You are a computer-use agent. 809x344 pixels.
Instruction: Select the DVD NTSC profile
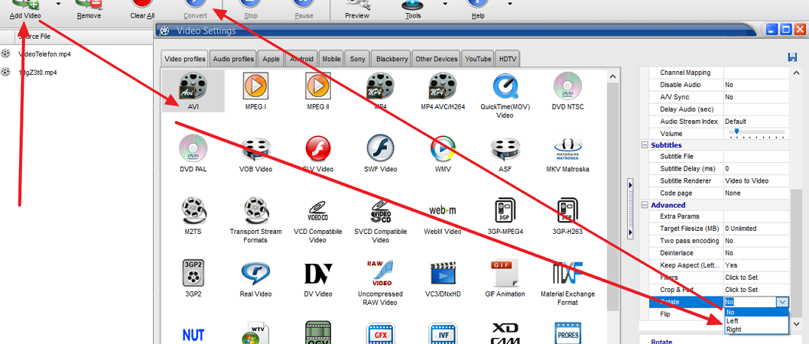click(x=567, y=91)
